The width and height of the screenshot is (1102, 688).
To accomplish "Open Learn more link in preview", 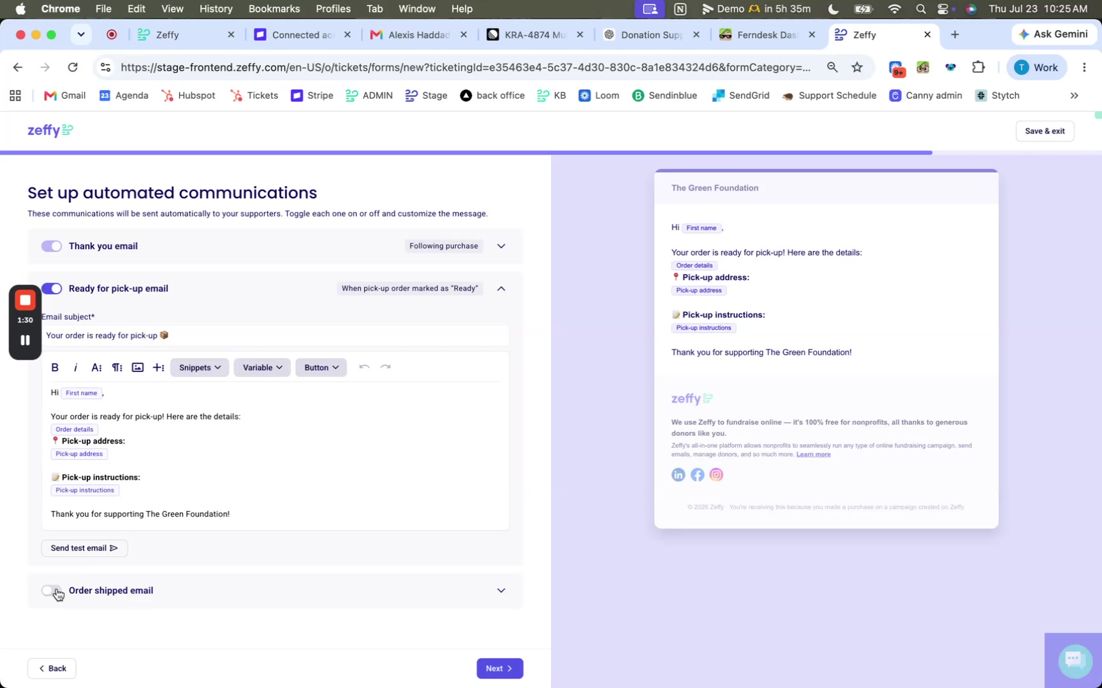I will [813, 454].
